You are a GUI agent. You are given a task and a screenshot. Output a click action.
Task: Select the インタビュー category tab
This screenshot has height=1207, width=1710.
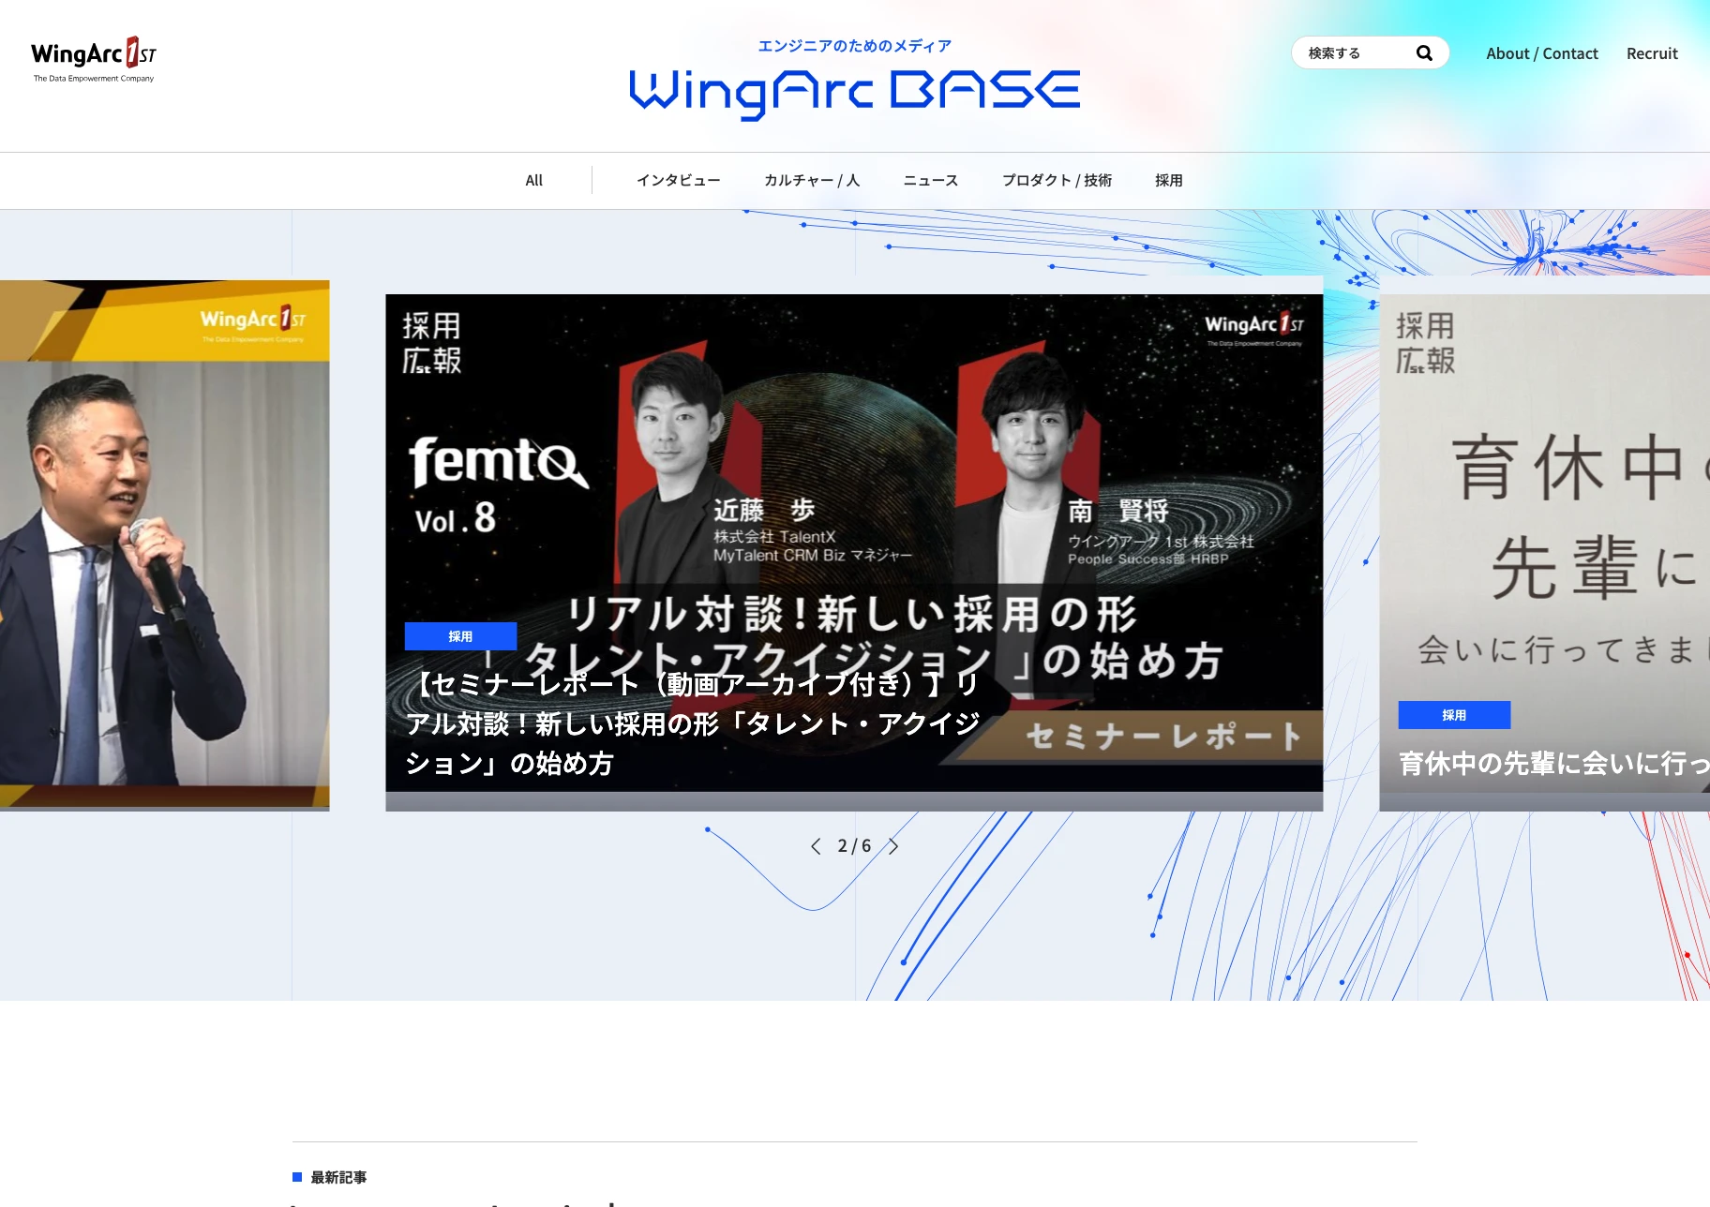tap(678, 180)
